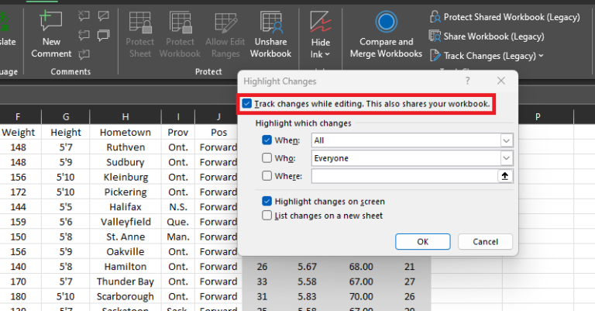Click Allow Edit Ranges icon
This screenshot has width=595, height=311.
coord(225,22)
